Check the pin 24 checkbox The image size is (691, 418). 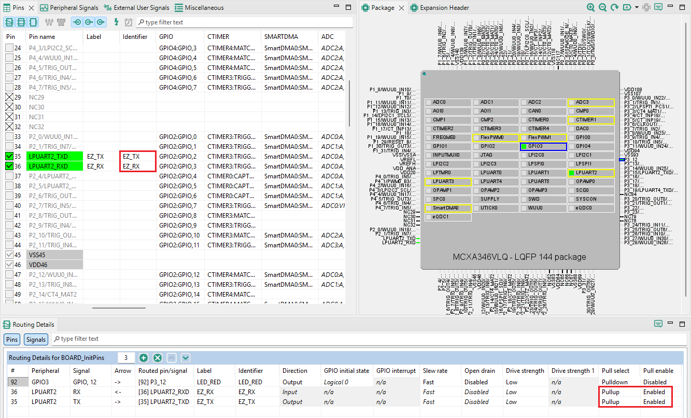(9, 48)
